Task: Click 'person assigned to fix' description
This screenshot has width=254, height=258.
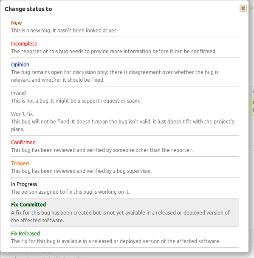Action: tap(71, 192)
